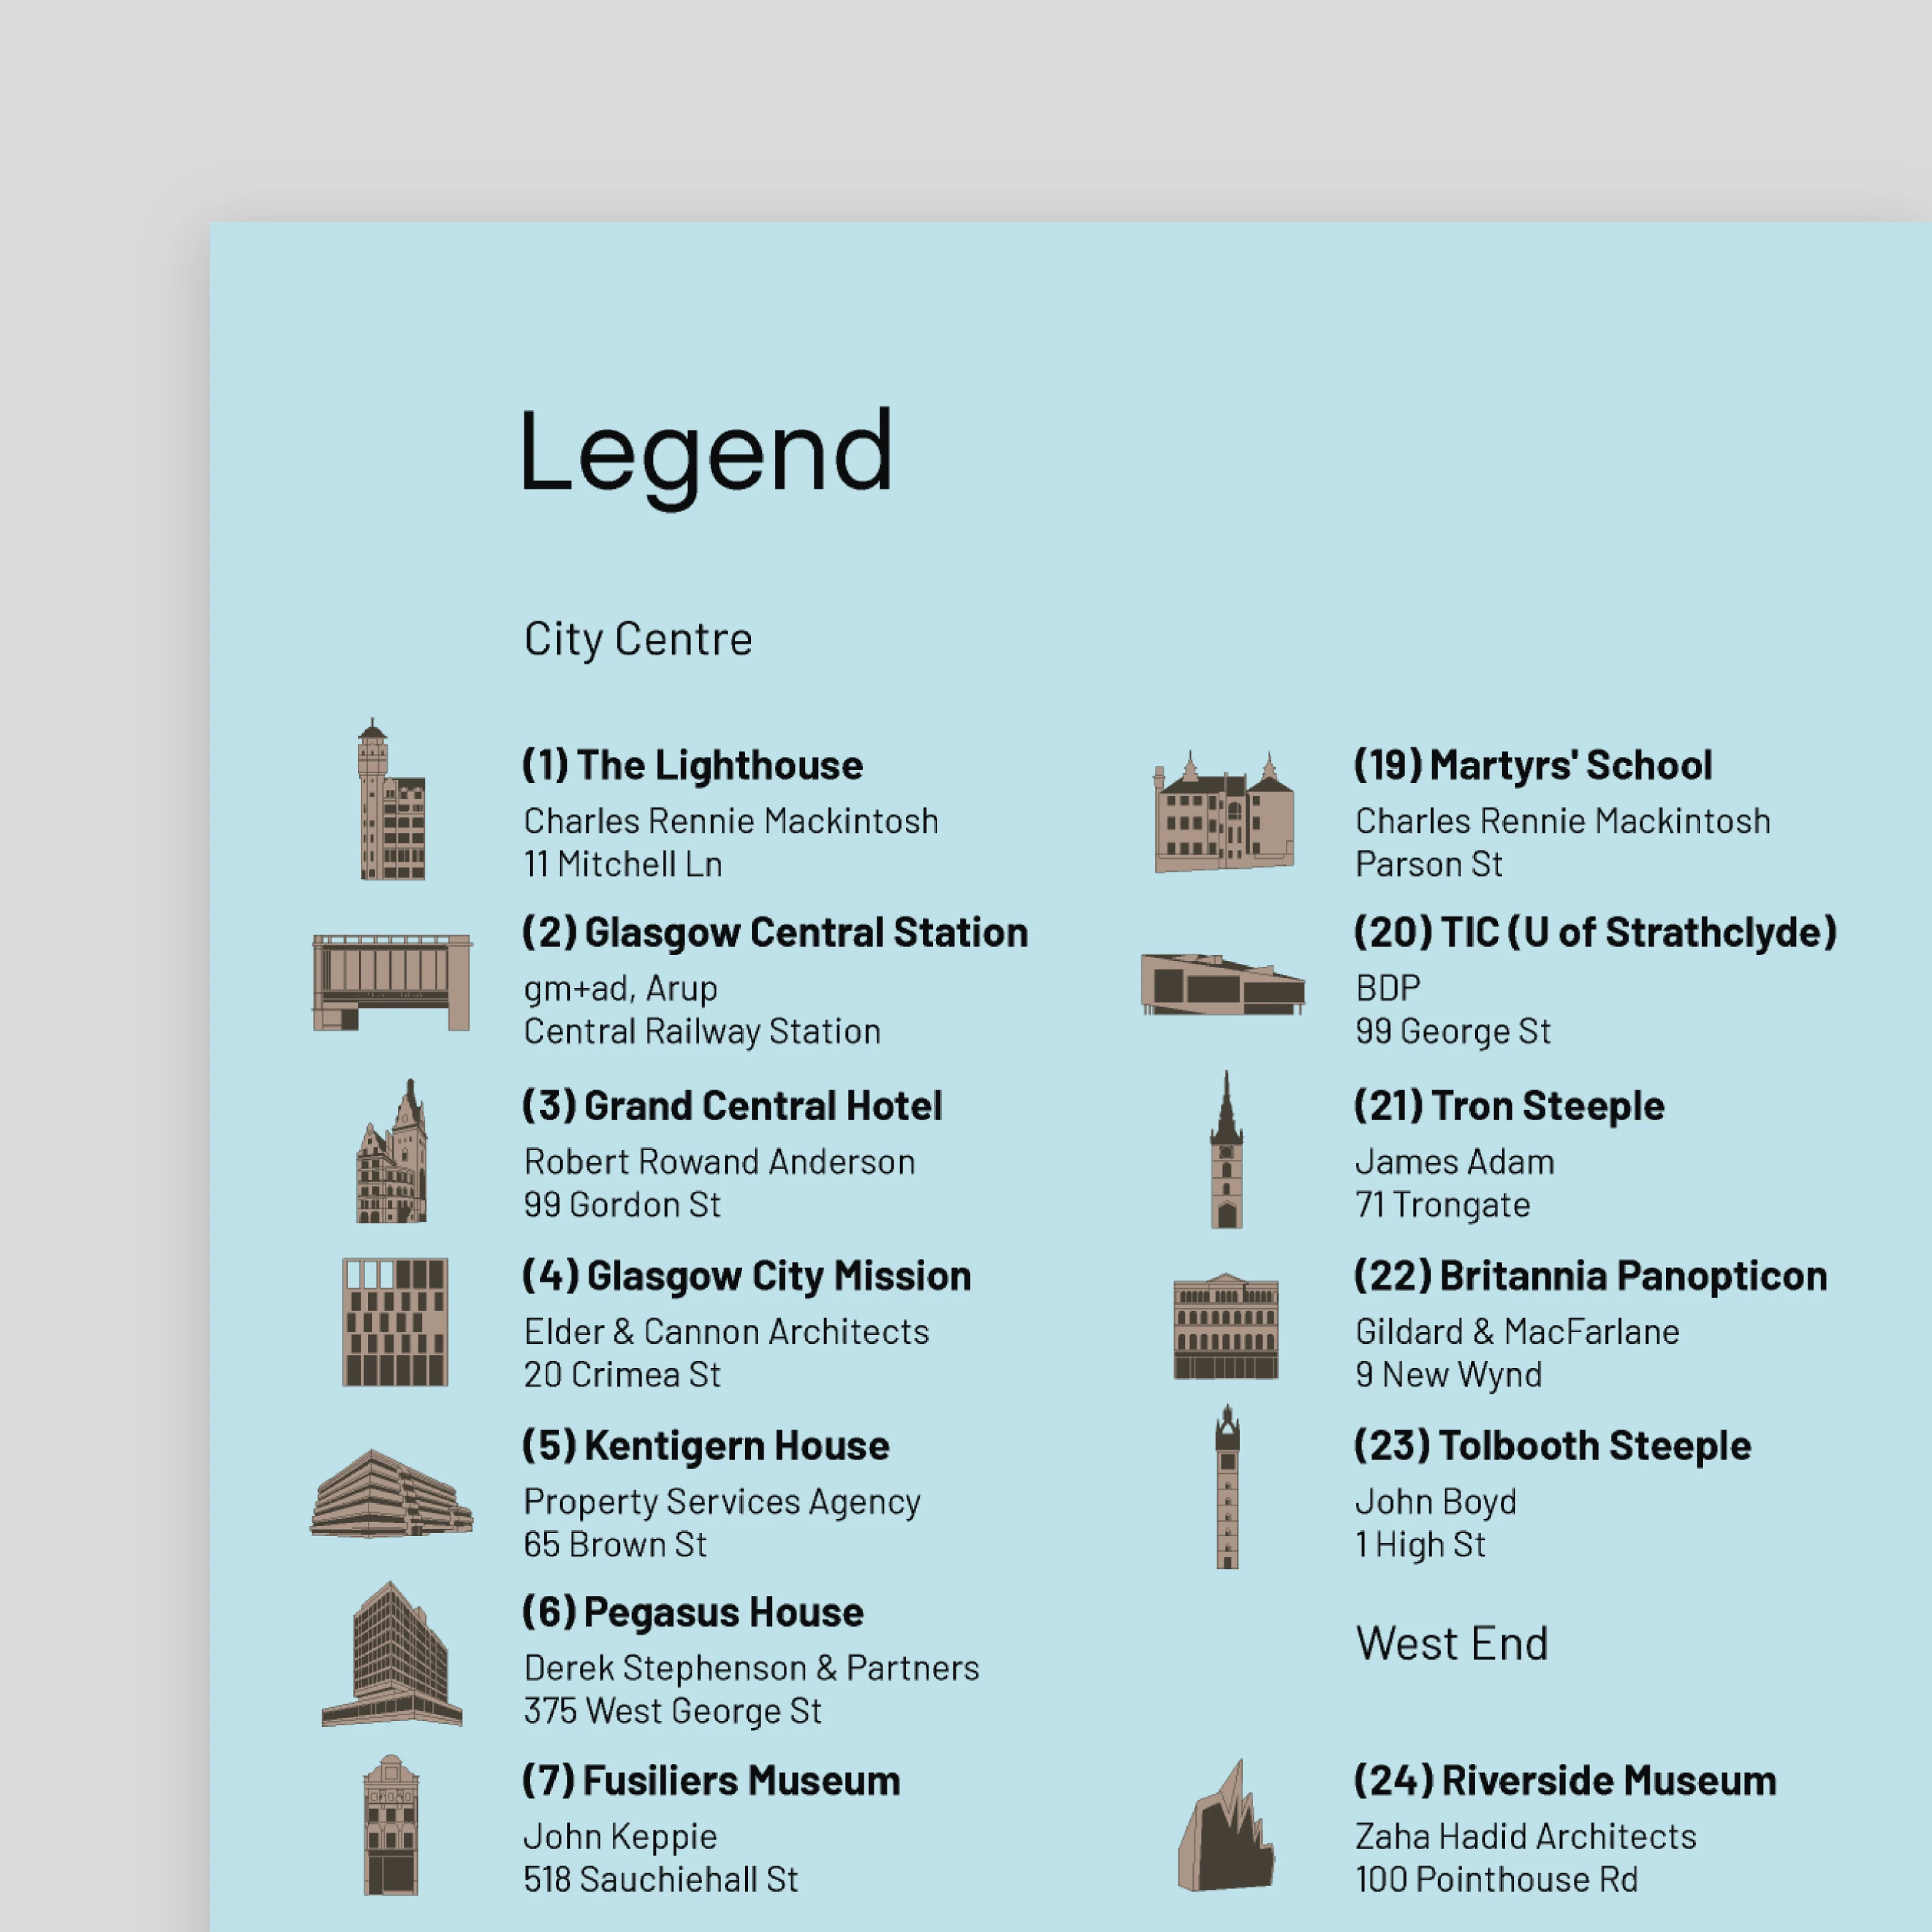Click 'Central Railway Station' address line
The height and width of the screenshot is (1932, 1932).
tap(702, 1032)
